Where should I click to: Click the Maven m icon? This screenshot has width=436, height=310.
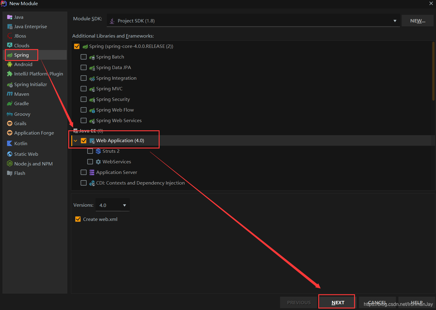coord(10,94)
